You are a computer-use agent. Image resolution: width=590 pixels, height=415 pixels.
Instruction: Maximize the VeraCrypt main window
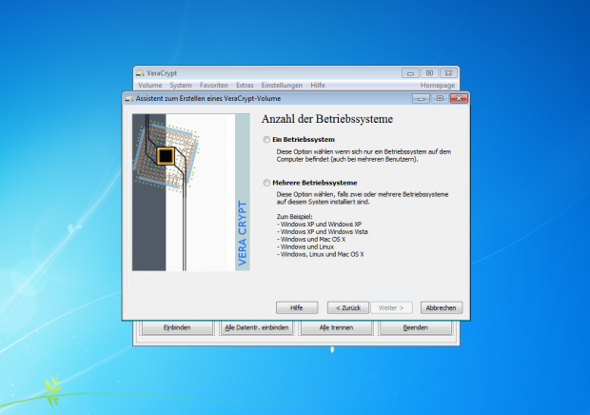[429, 73]
